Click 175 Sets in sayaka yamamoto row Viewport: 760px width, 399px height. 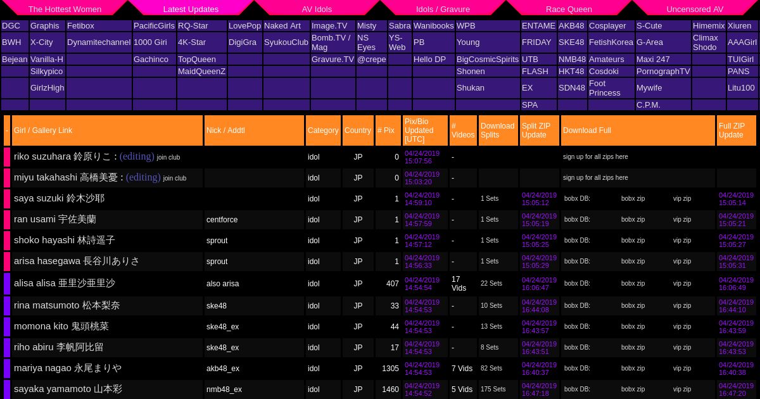493,389
